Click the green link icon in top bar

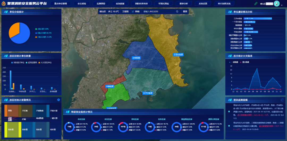pos(256,4)
